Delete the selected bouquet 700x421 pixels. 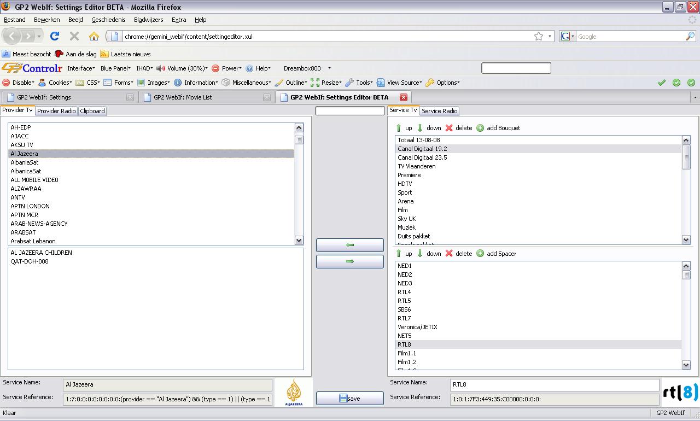coord(459,128)
